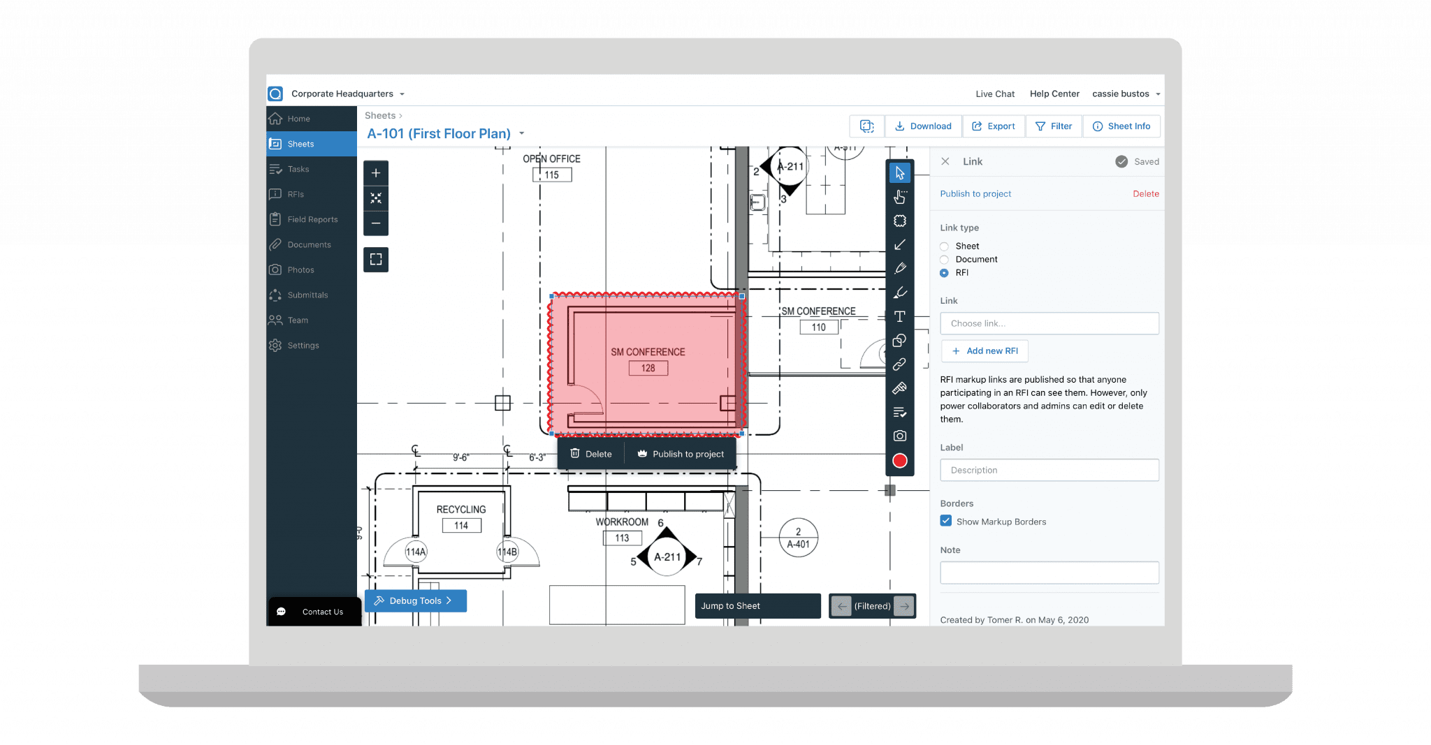1431x745 pixels.
Task: Choose the measurement ruler tool
Action: coord(900,388)
